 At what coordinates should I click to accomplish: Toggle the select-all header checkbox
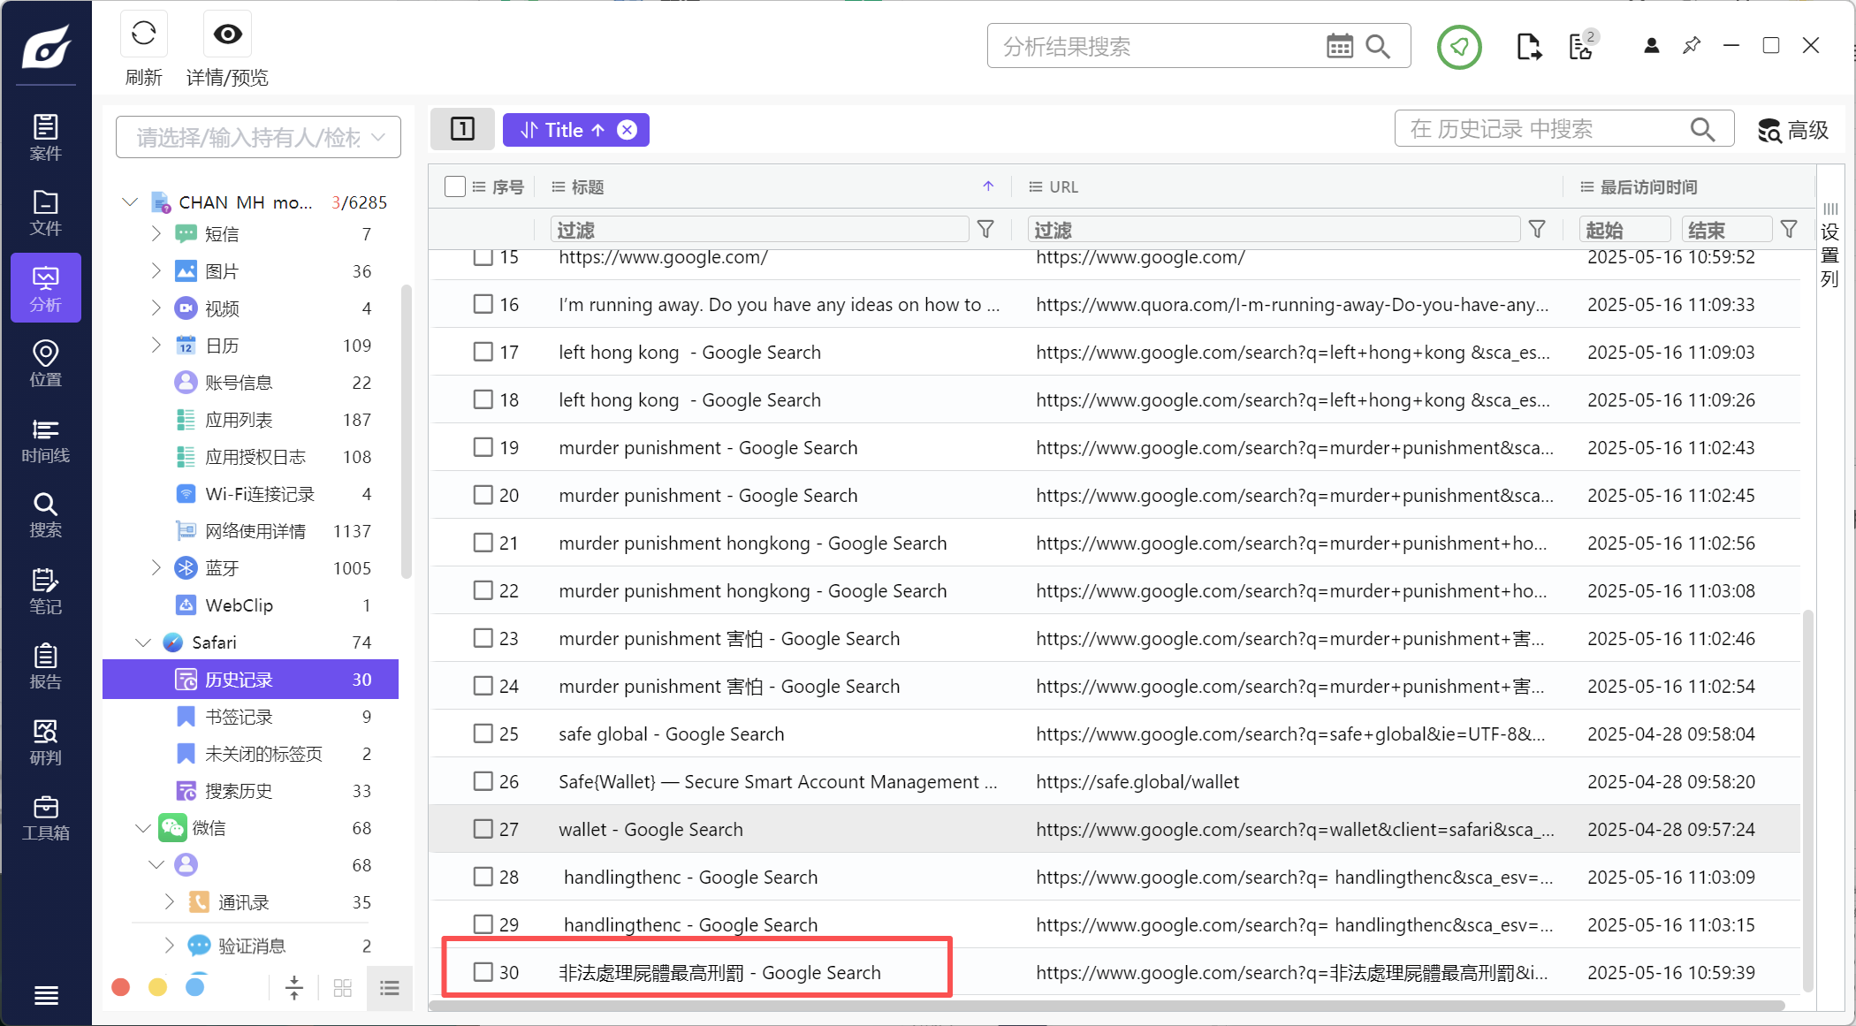pos(455,186)
